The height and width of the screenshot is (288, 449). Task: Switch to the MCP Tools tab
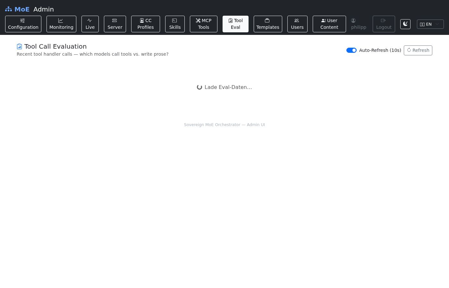click(204, 24)
